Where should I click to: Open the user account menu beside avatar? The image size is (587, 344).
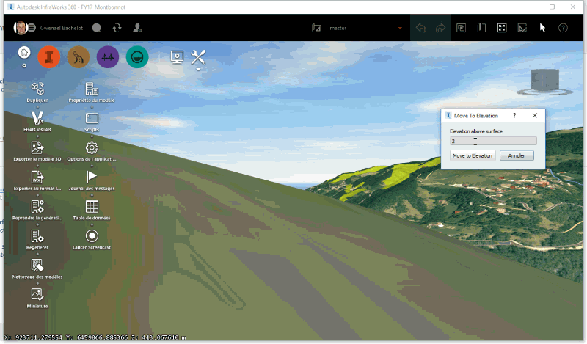pyautogui.click(x=32, y=29)
